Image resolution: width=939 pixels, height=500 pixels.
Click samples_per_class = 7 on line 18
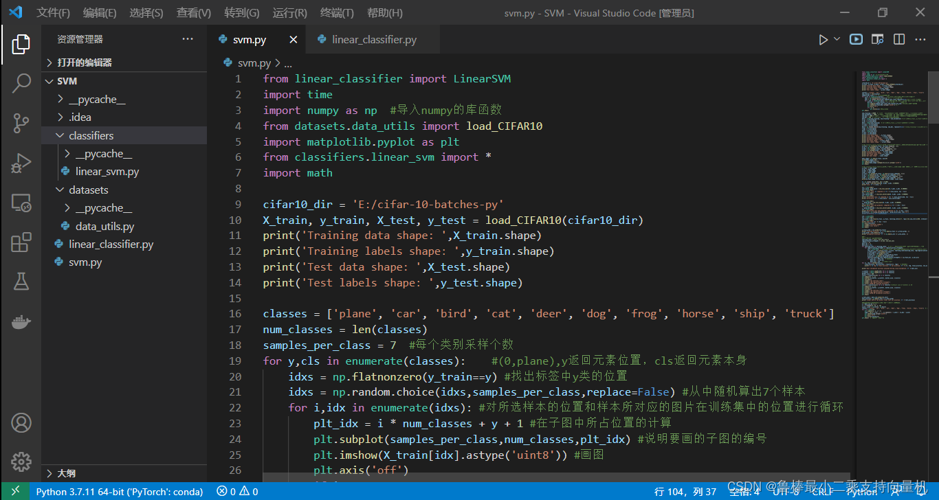[329, 345]
